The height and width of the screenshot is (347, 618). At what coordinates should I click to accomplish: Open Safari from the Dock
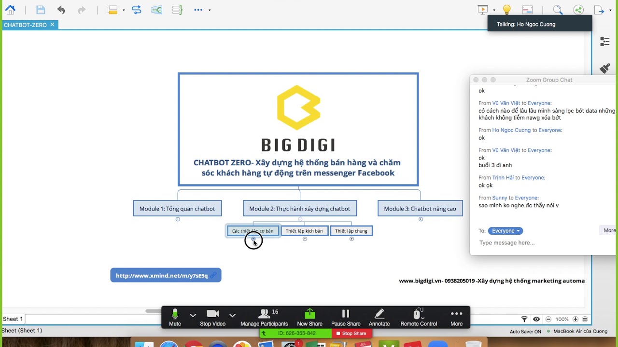169,344
